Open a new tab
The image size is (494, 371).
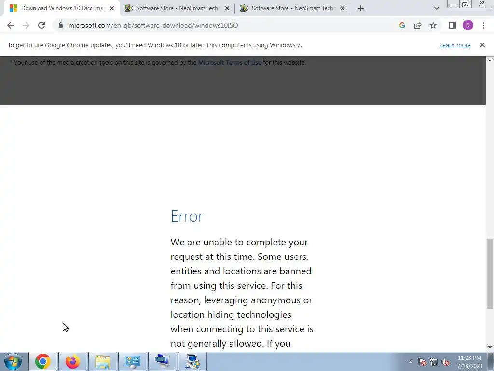[x=361, y=8]
